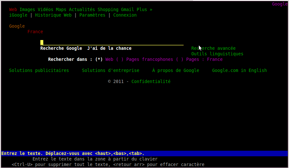The image size is (289, 168).
Task: Open the Historique Web link
Action: [x=53, y=15]
